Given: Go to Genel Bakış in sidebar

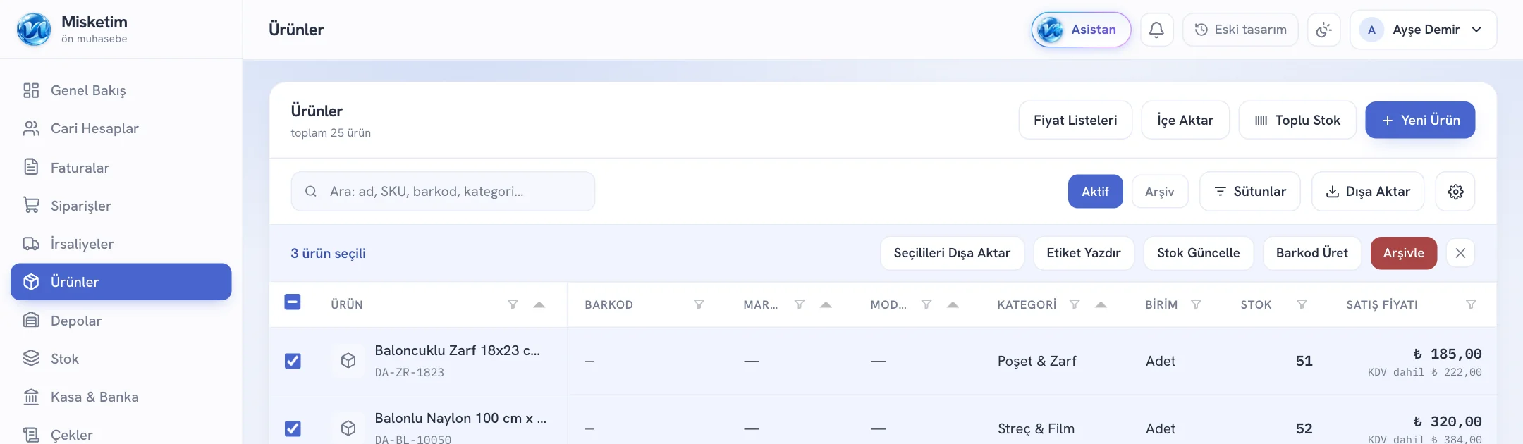Looking at the screenshot, I should pyautogui.click(x=121, y=90).
